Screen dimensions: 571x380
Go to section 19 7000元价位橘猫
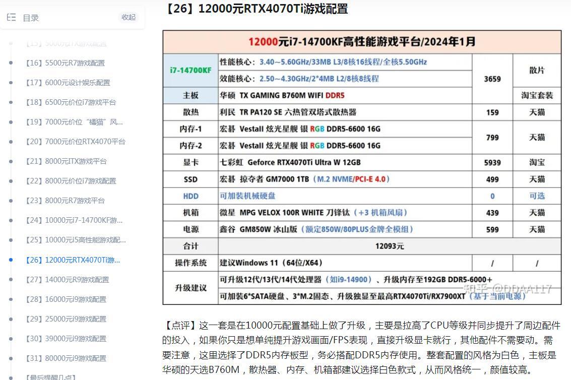pos(74,122)
